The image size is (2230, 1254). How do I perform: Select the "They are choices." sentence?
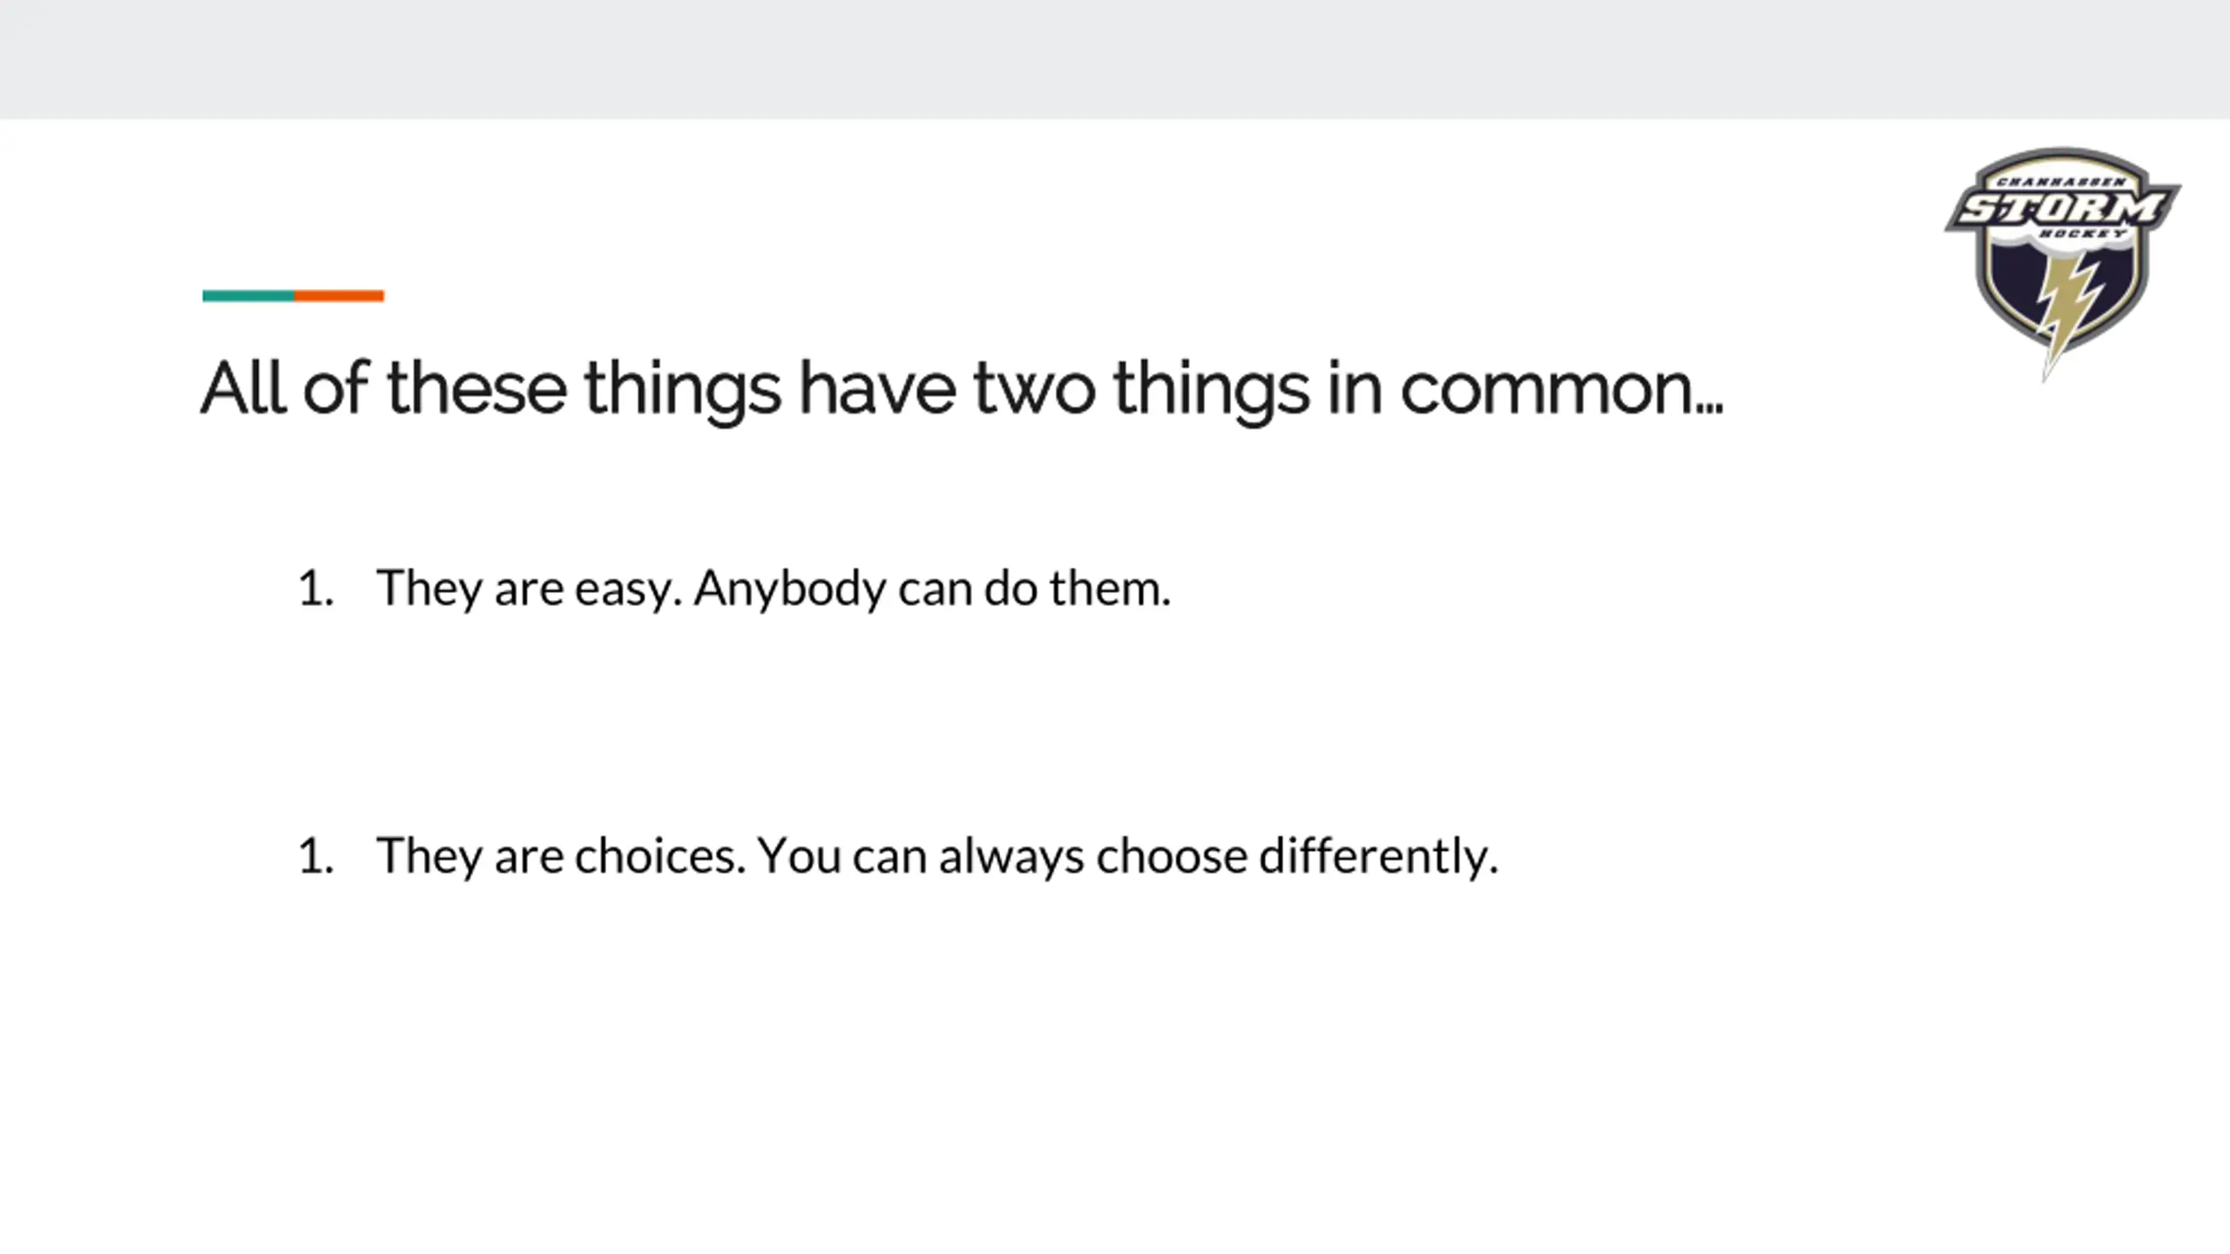point(561,856)
